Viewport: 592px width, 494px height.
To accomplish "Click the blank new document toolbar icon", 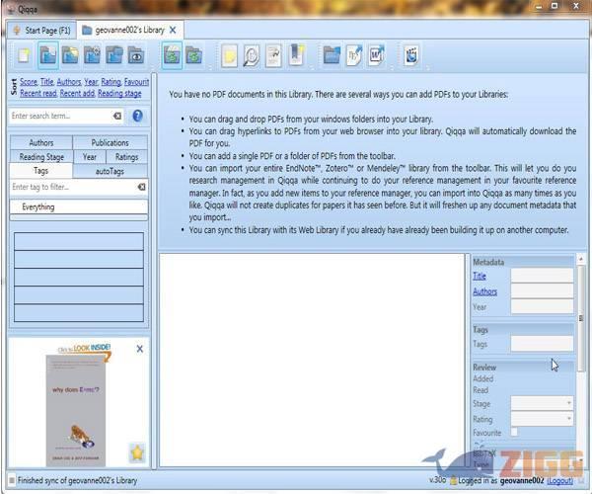I will click(23, 55).
